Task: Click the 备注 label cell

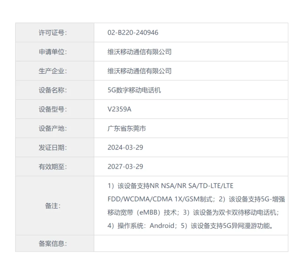Action: (x=53, y=206)
